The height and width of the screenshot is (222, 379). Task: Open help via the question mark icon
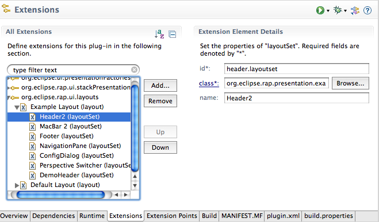point(367,10)
